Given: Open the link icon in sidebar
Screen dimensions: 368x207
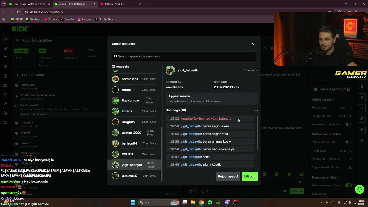Looking at the screenshot, I should [5, 49].
